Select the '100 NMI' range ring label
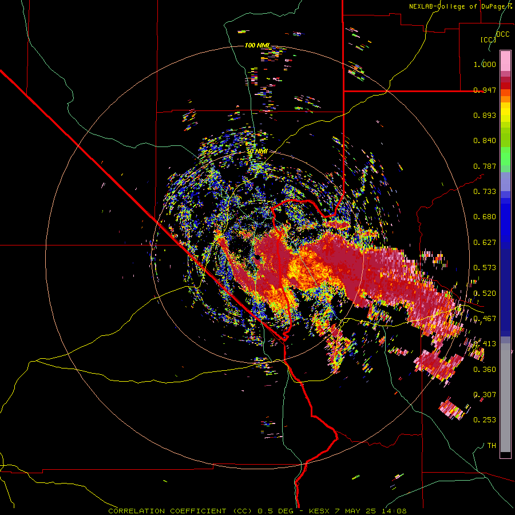 coord(257,45)
